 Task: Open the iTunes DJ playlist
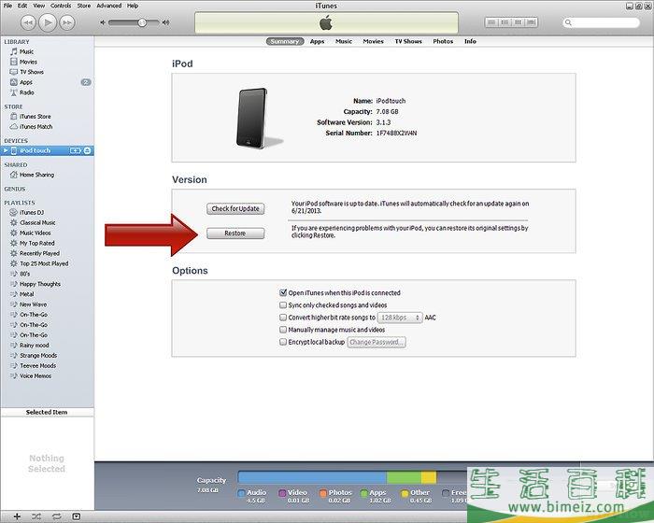click(32, 212)
